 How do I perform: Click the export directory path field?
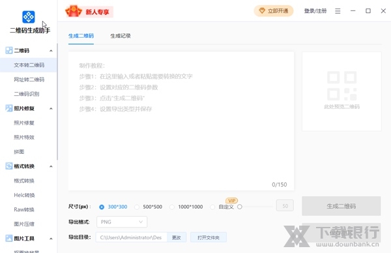[131, 237]
